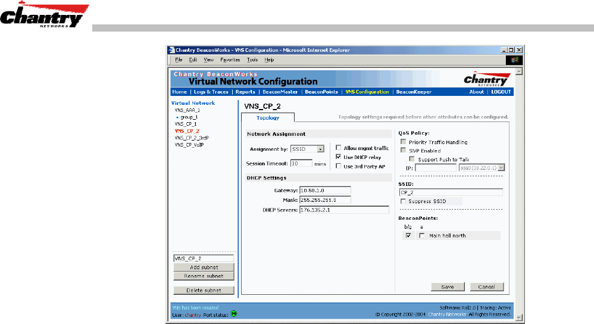Image resolution: width=594 pixels, height=324 pixels.
Task: Select the Topology tab
Action: (x=268, y=118)
